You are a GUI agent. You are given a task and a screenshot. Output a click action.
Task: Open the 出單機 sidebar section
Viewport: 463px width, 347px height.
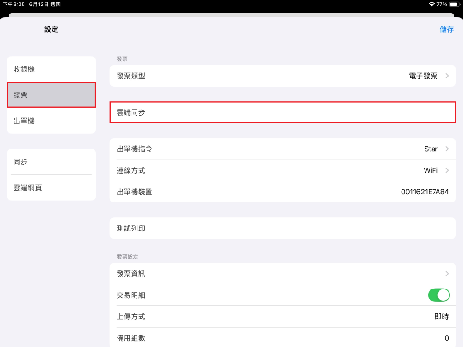[52, 120]
